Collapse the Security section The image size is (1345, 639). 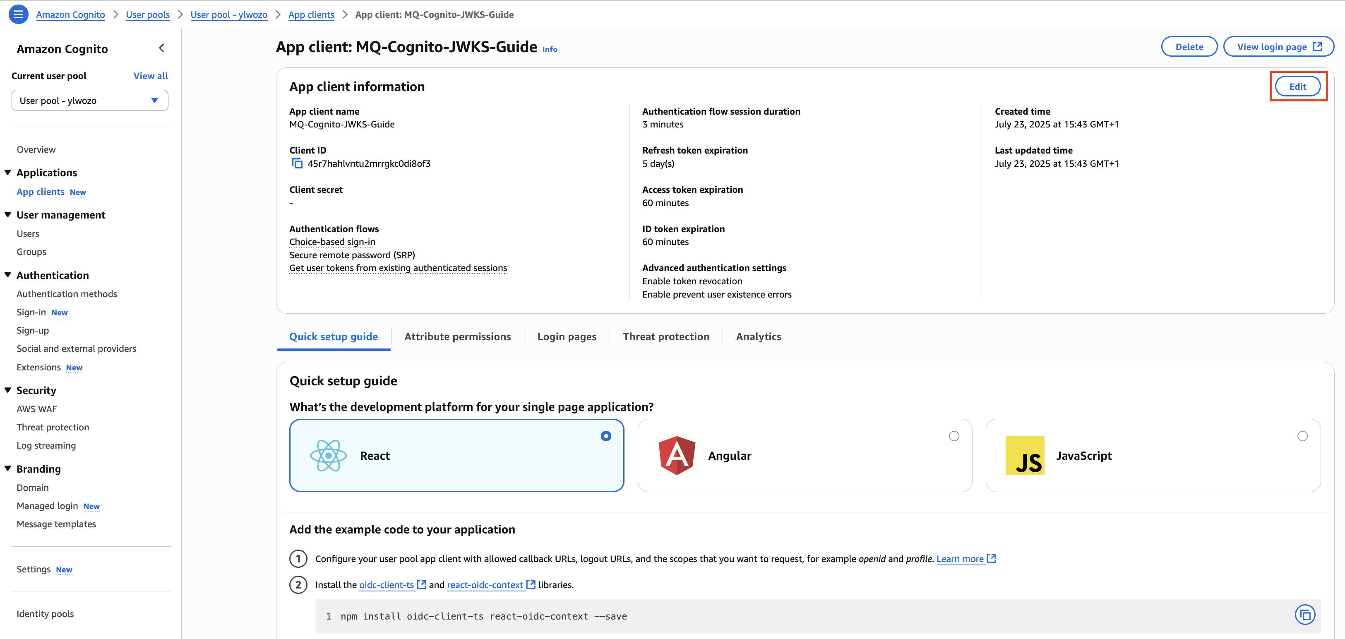[8, 390]
